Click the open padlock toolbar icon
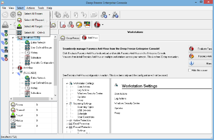 pyautogui.click(x=84, y=15)
